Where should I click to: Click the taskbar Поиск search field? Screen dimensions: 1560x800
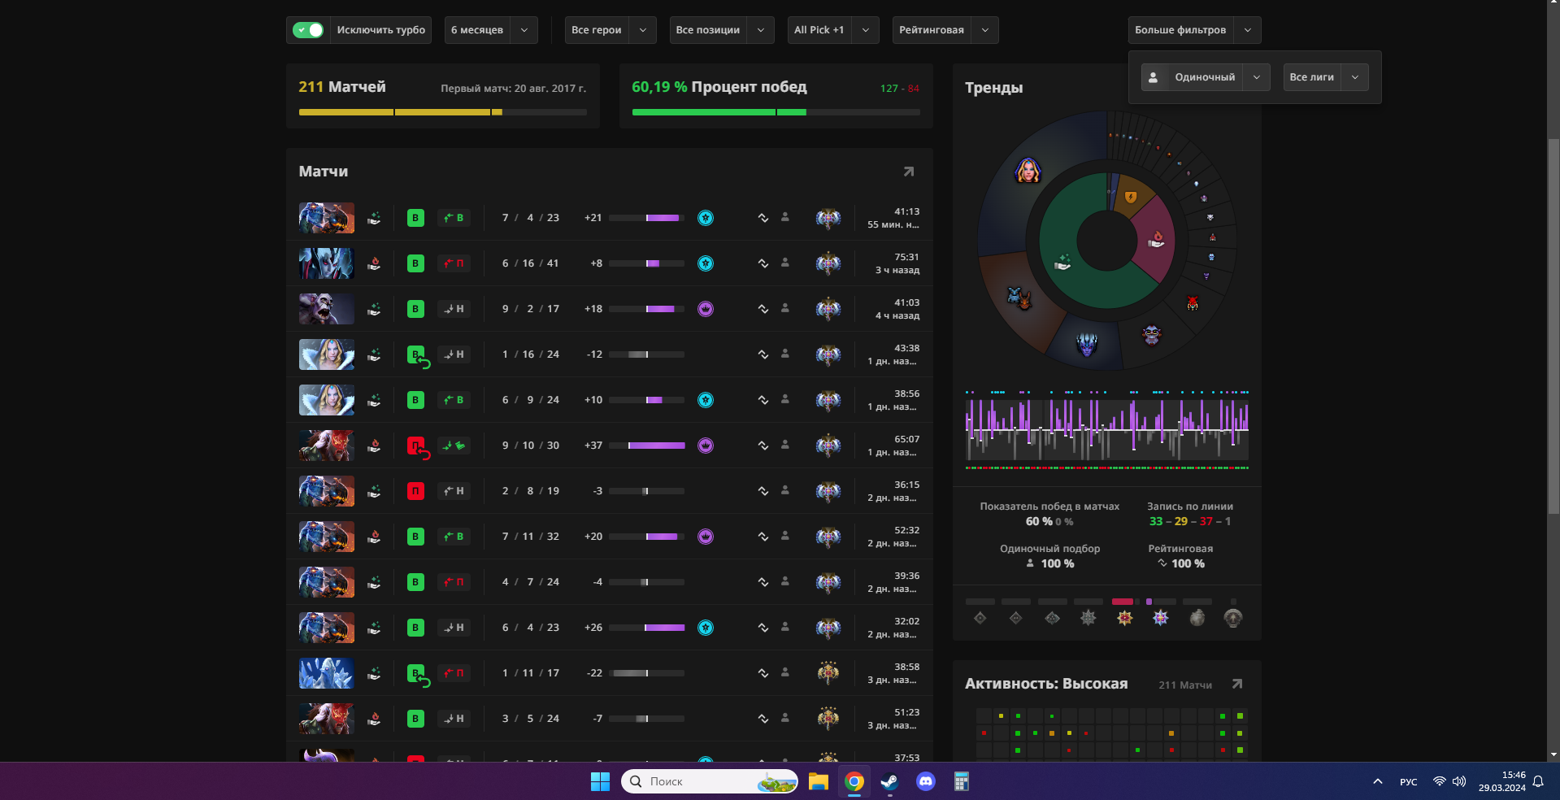[709, 781]
